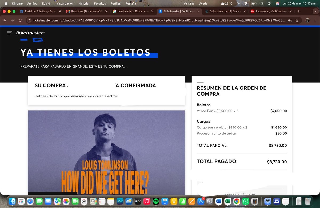Show Wi-Fi status in the menu bar

click(245, 3)
